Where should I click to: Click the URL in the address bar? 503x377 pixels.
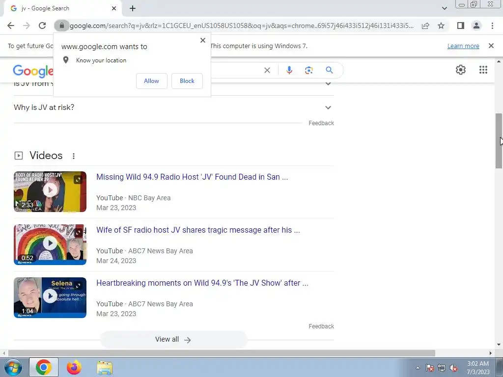pyautogui.click(x=242, y=26)
